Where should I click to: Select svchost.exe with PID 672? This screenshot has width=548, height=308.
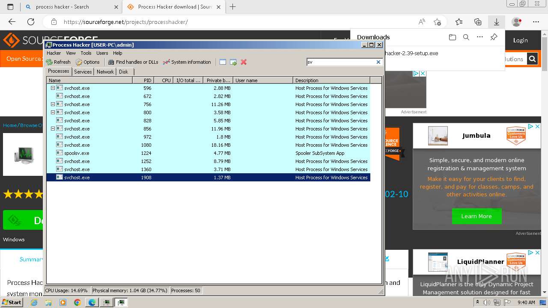pyautogui.click(x=208, y=96)
